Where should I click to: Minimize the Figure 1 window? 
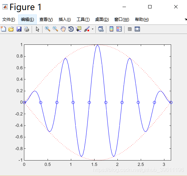pyautogui.click(x=124, y=7)
